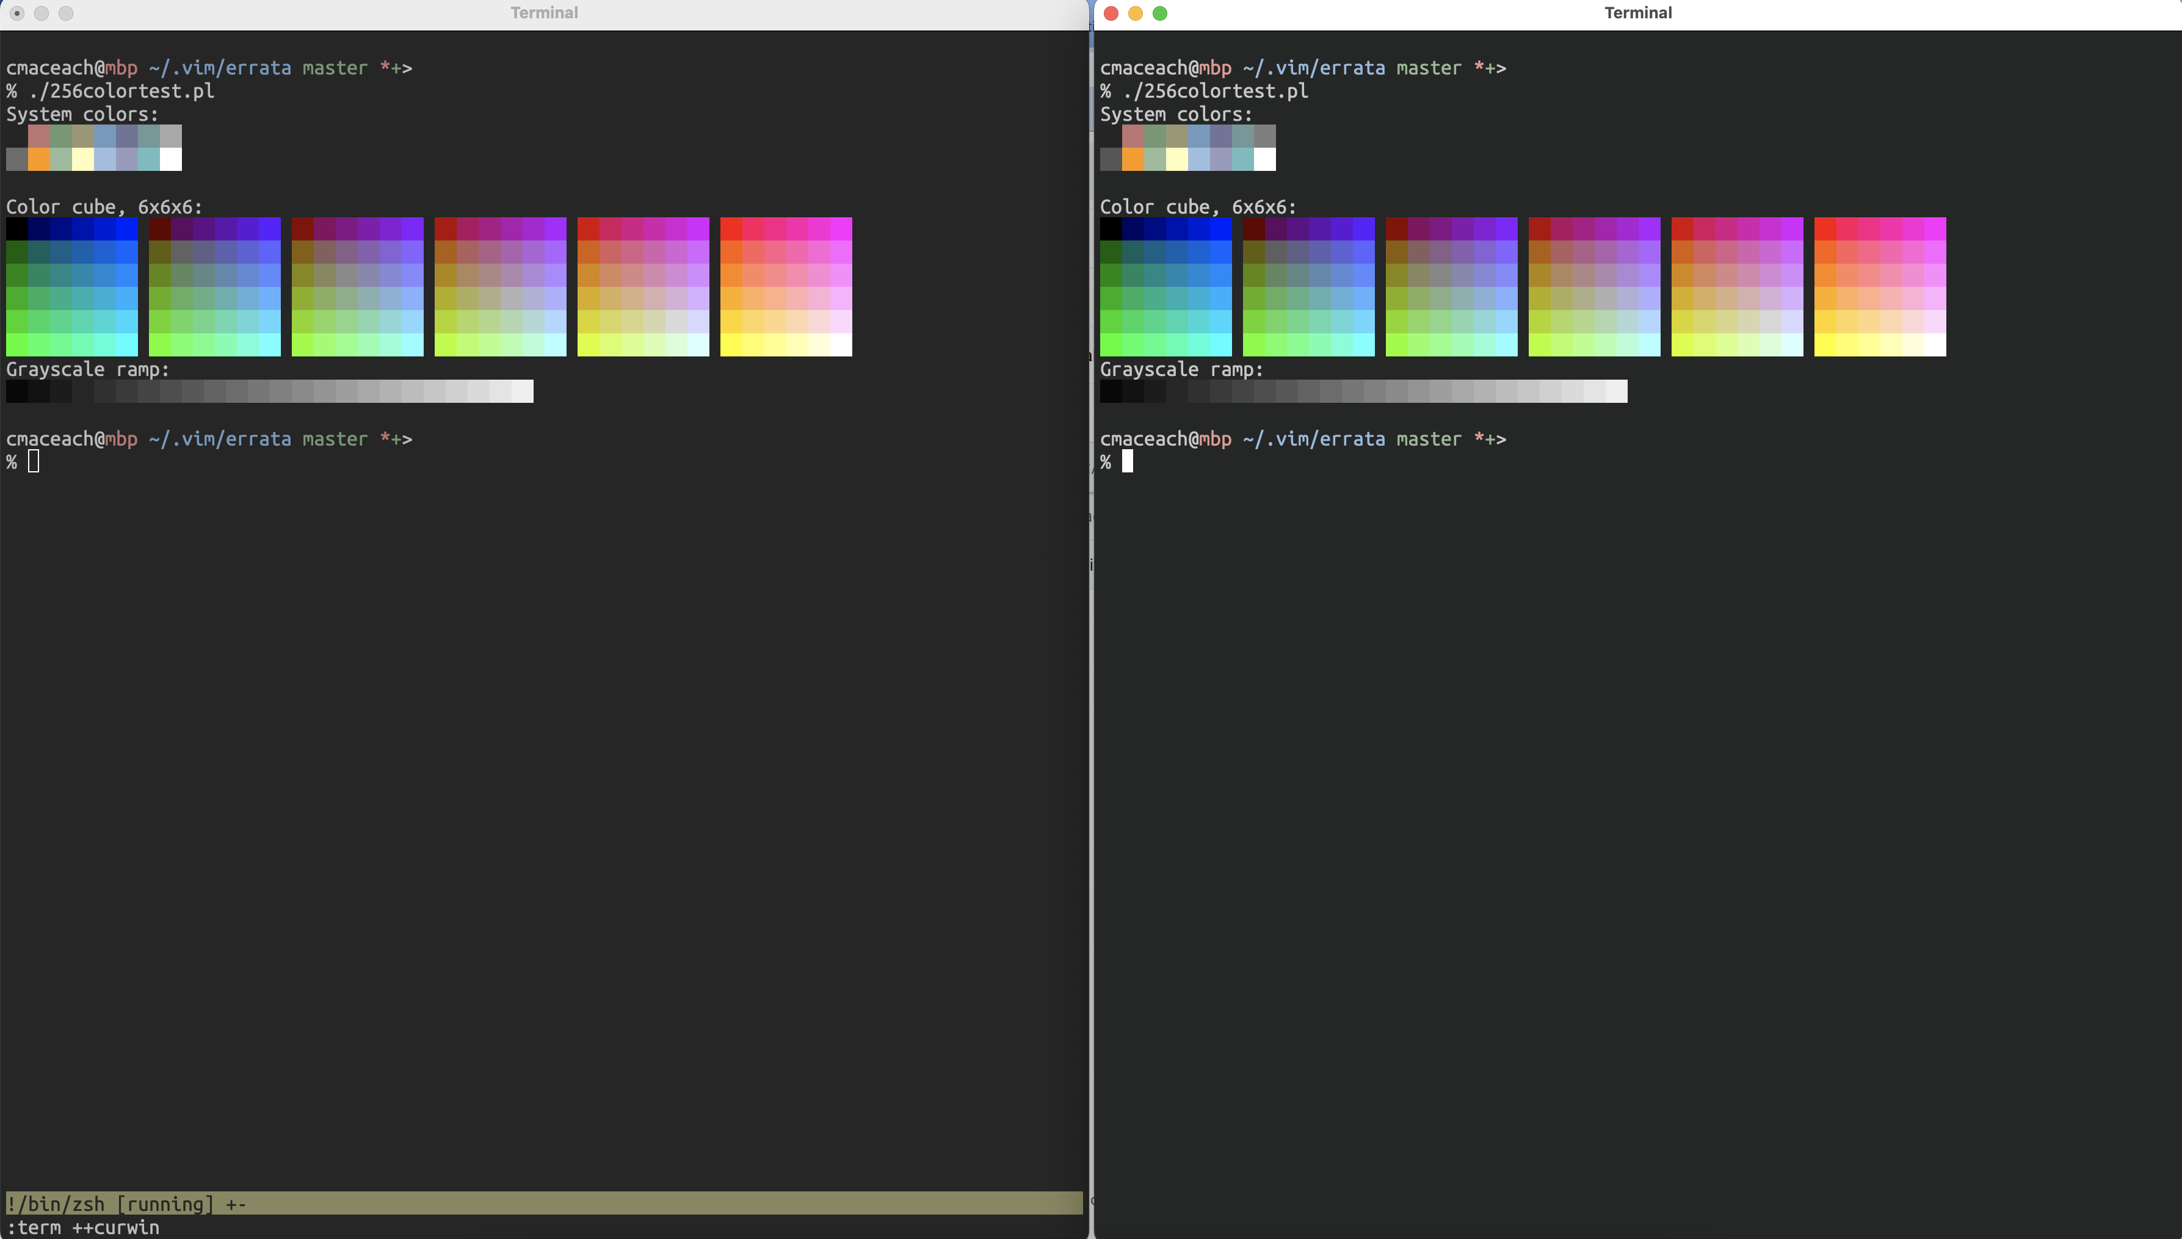Screen dimensions: 2182x1239
Task: Select the left Terminal title bar
Action: coord(544,13)
